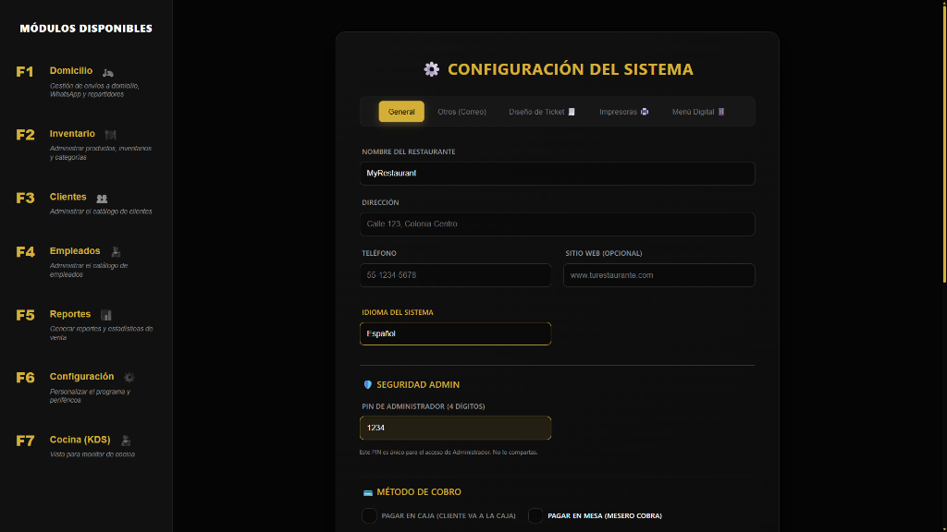Click the shield icon next to Seguridad Admin
Screen dimensions: 947x532
coord(366,384)
